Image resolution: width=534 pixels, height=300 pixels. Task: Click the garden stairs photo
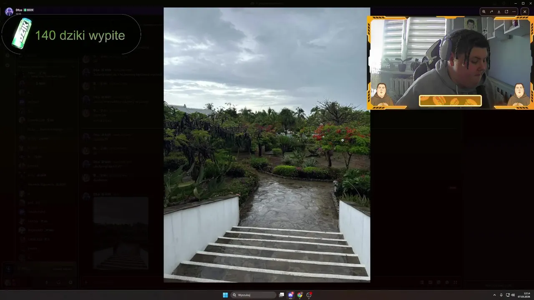267,145
